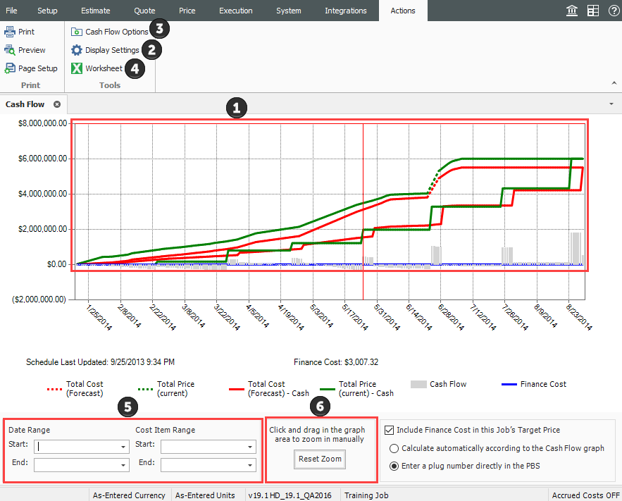The height and width of the screenshot is (501, 622).
Task: Open the Integrations ribbon tab
Action: coord(345,11)
